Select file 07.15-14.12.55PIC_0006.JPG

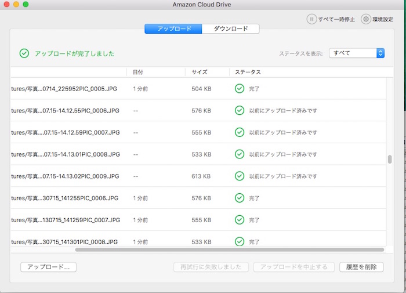pos(65,111)
